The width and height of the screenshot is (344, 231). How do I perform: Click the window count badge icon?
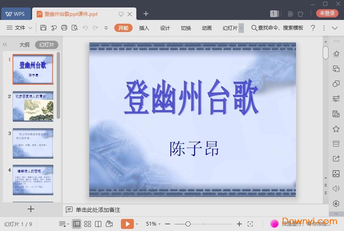point(274,14)
